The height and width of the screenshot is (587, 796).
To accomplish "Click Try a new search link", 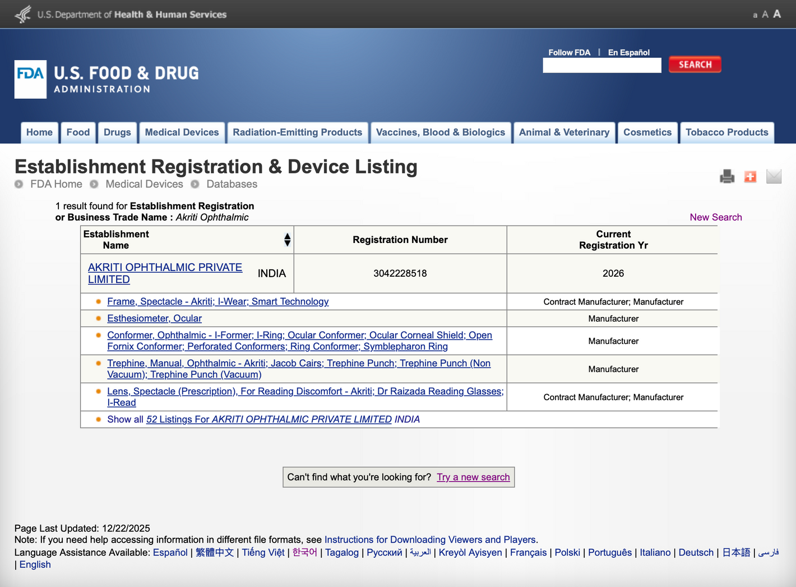I will [x=473, y=477].
